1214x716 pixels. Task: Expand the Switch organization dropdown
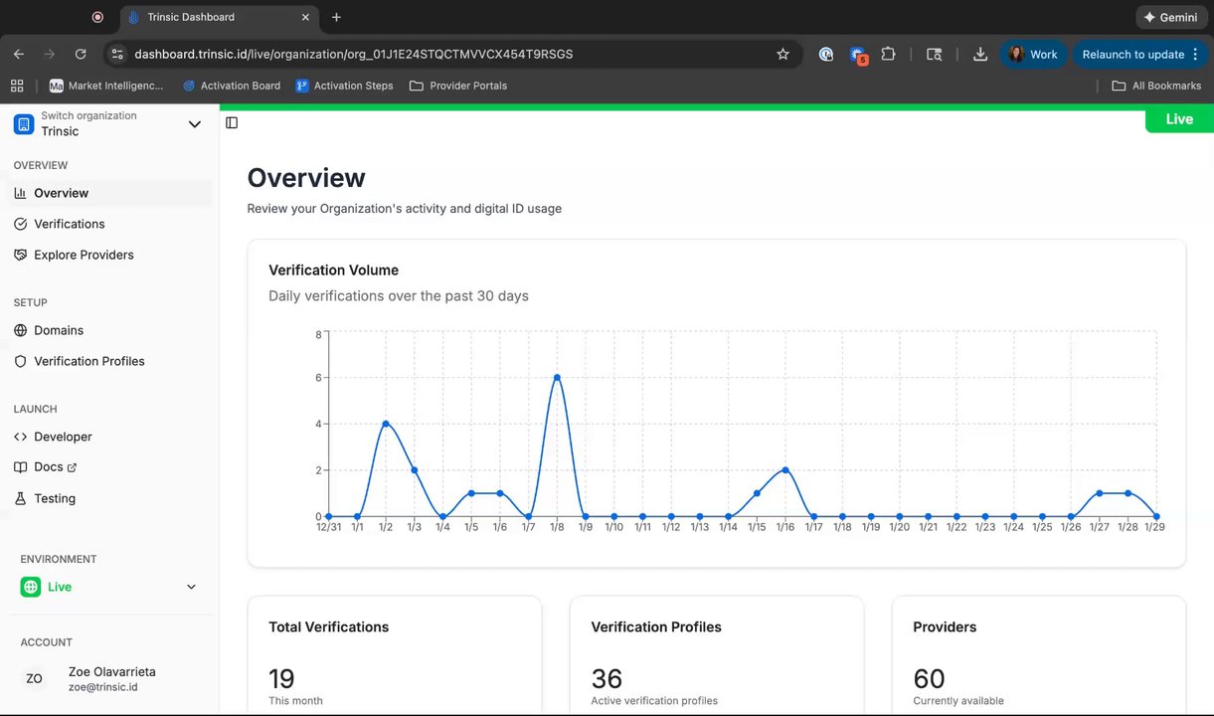click(195, 124)
